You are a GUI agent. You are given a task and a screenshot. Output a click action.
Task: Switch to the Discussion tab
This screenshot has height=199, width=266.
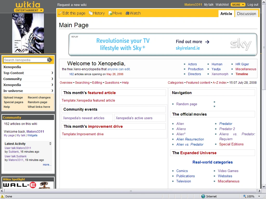pos(246,13)
